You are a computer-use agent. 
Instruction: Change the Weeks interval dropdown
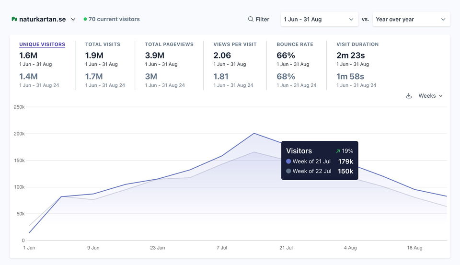(x=430, y=96)
